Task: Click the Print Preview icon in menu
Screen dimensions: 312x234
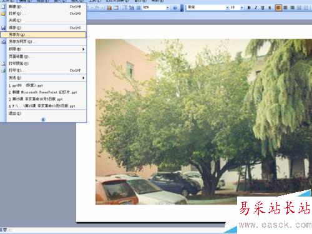Action: click(3, 63)
